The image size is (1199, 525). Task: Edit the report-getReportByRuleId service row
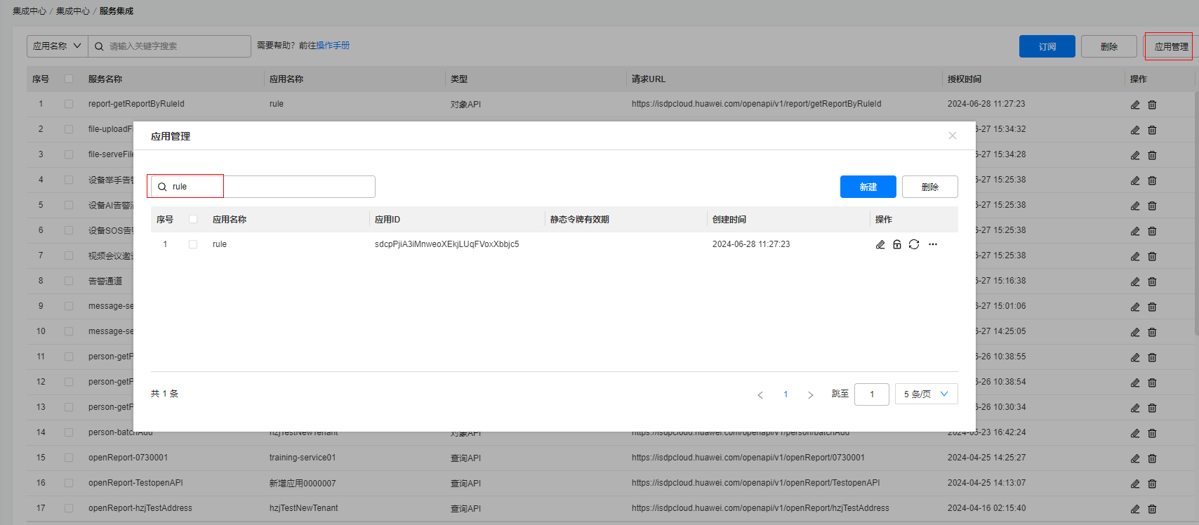coord(1135,105)
